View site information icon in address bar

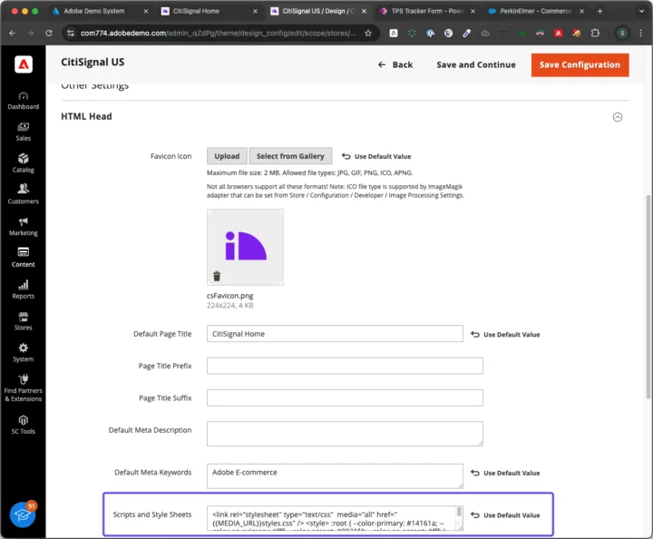[x=71, y=33]
